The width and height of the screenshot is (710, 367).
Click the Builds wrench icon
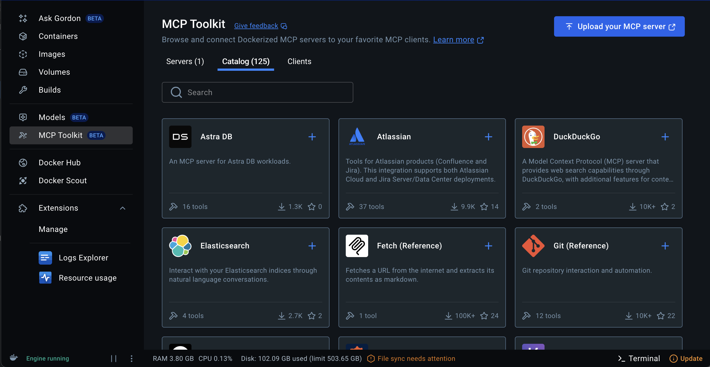[23, 90]
